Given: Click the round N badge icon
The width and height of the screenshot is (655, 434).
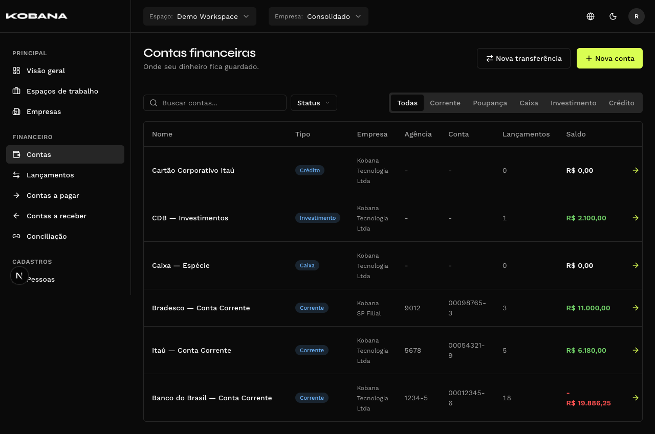Looking at the screenshot, I should tap(19, 276).
